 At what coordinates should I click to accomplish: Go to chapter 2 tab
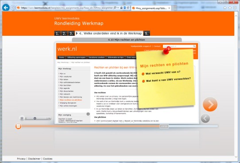64,33
